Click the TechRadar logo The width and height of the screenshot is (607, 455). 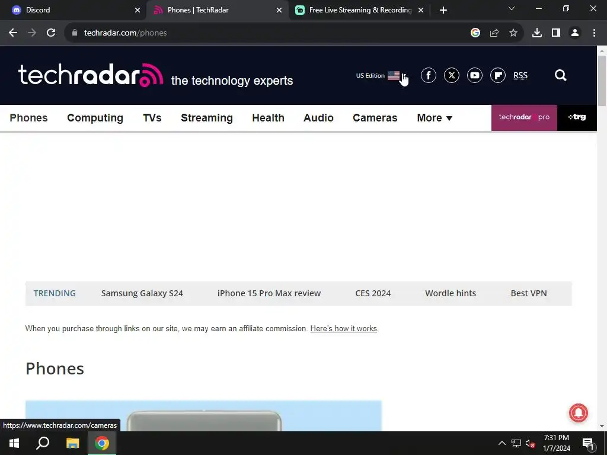(91, 75)
